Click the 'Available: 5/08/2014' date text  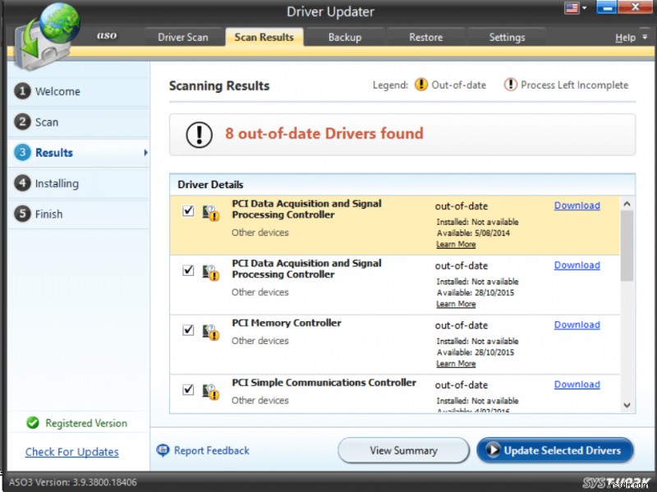click(x=474, y=233)
